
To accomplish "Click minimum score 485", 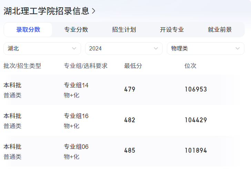I will click(x=130, y=150).
